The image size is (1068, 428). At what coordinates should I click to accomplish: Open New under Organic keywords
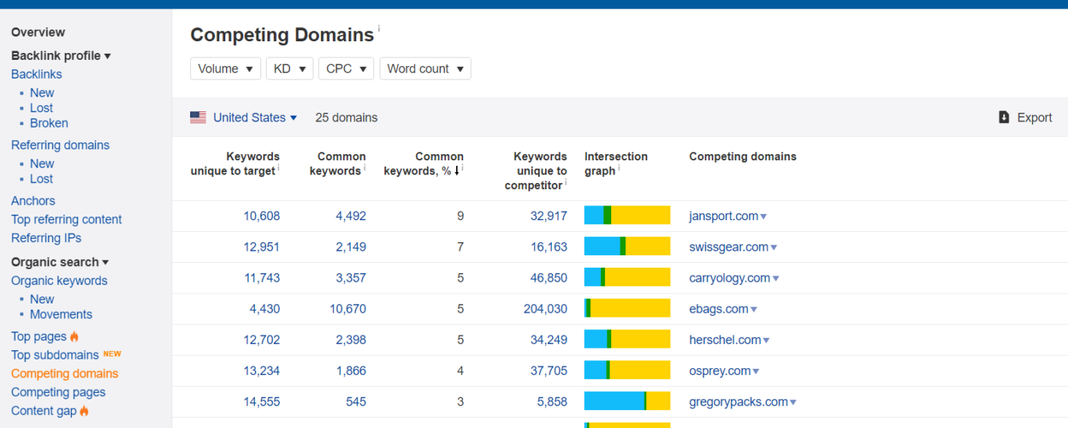pyautogui.click(x=42, y=299)
